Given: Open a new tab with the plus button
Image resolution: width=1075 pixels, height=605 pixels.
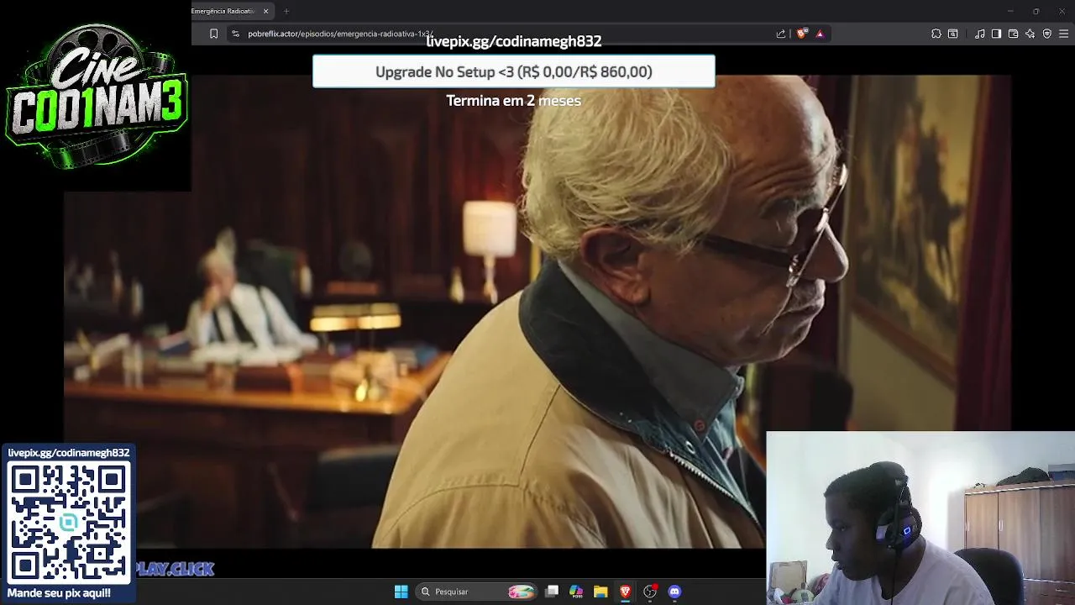Looking at the screenshot, I should point(286,11).
